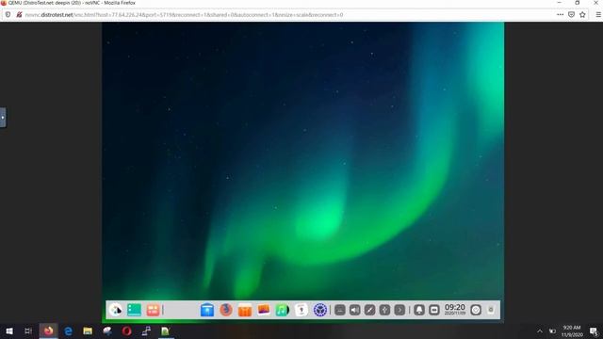Screen dimensions: 603x339
Task: Open the white Calendar dock icon
Action: pos(301,310)
